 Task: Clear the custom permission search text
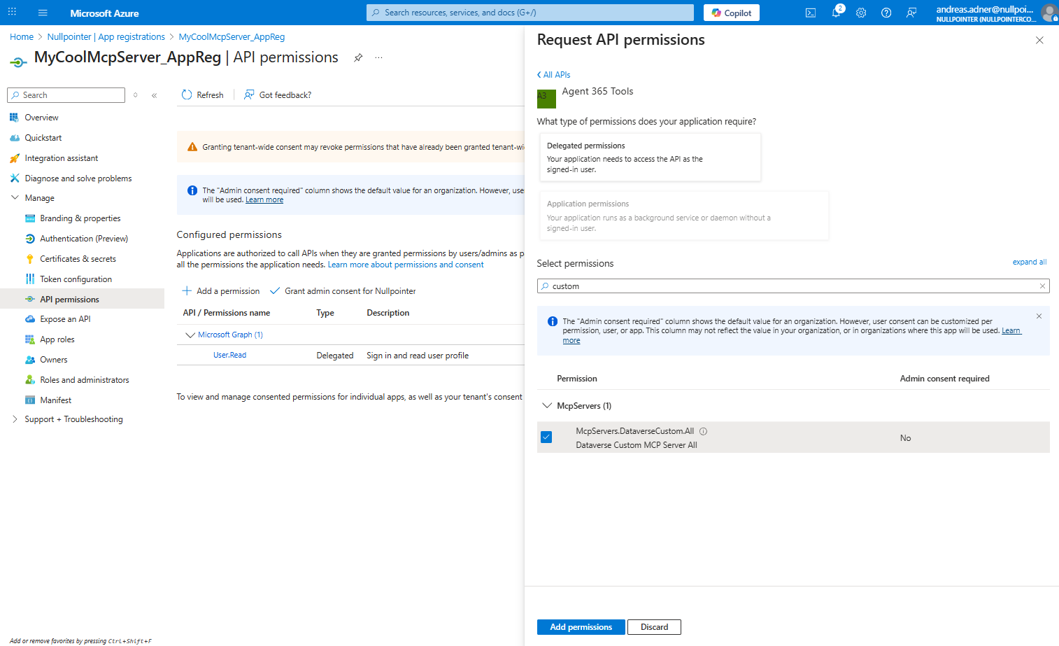click(1042, 286)
